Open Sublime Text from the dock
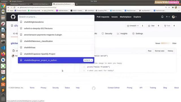The image size is (181, 102). pyautogui.click(x=3, y=90)
